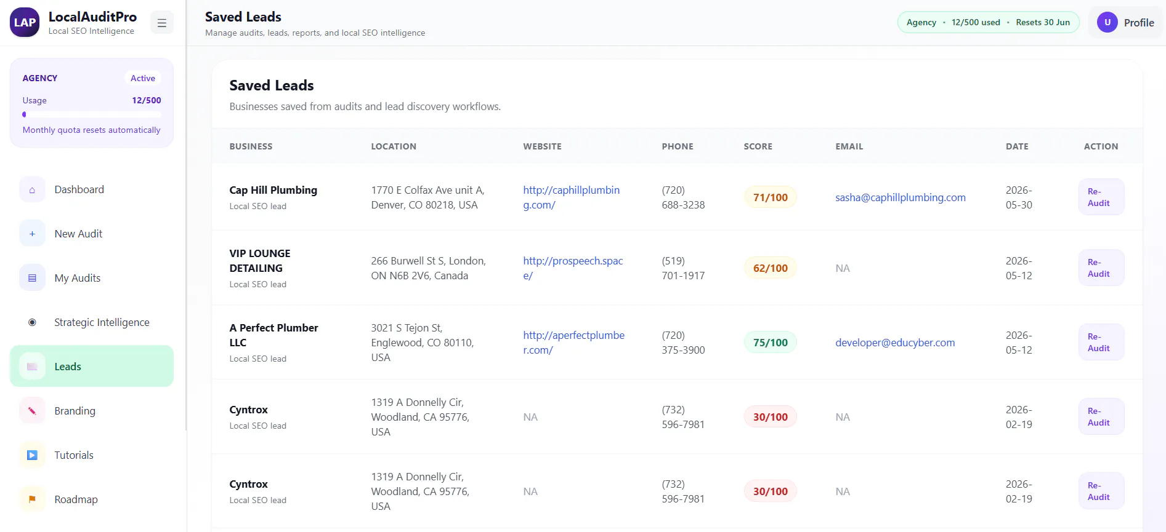Open prospeech.space website link
This screenshot has height=532, width=1166.
(x=573, y=268)
